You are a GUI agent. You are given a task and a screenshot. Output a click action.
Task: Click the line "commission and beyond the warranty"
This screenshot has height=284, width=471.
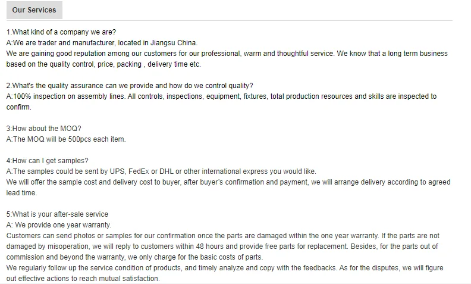point(134,257)
